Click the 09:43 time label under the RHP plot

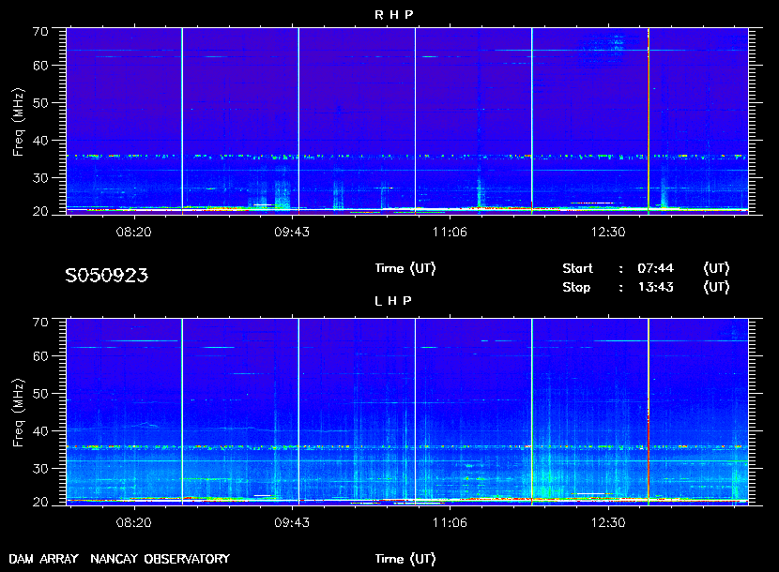click(x=292, y=232)
